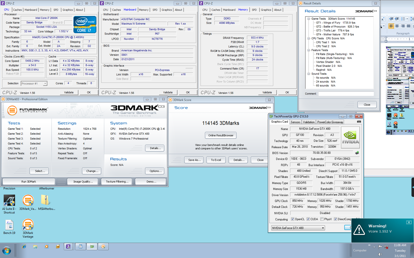Collapse the Sound Tests tree node
Viewport: 414px width, 258px height.
[309, 74]
